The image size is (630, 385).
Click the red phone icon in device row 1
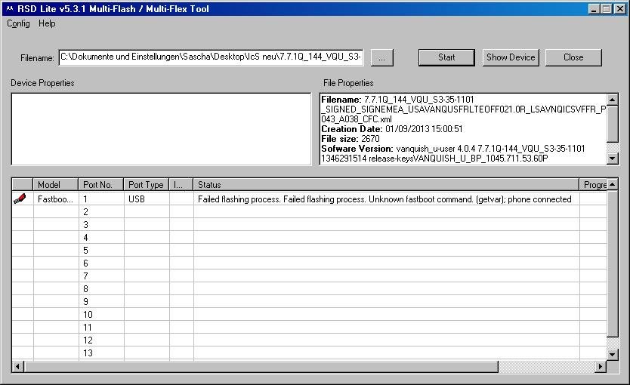20,199
